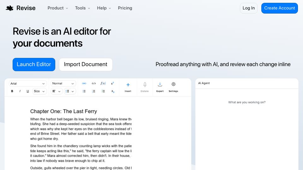Image resolution: width=303 pixels, height=170 pixels.
Task: Click the Log In button
Action: (x=248, y=8)
